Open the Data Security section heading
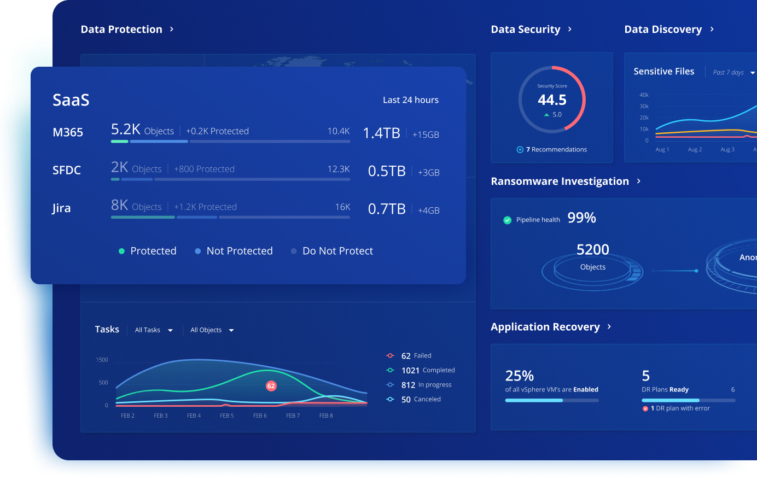 (526, 30)
